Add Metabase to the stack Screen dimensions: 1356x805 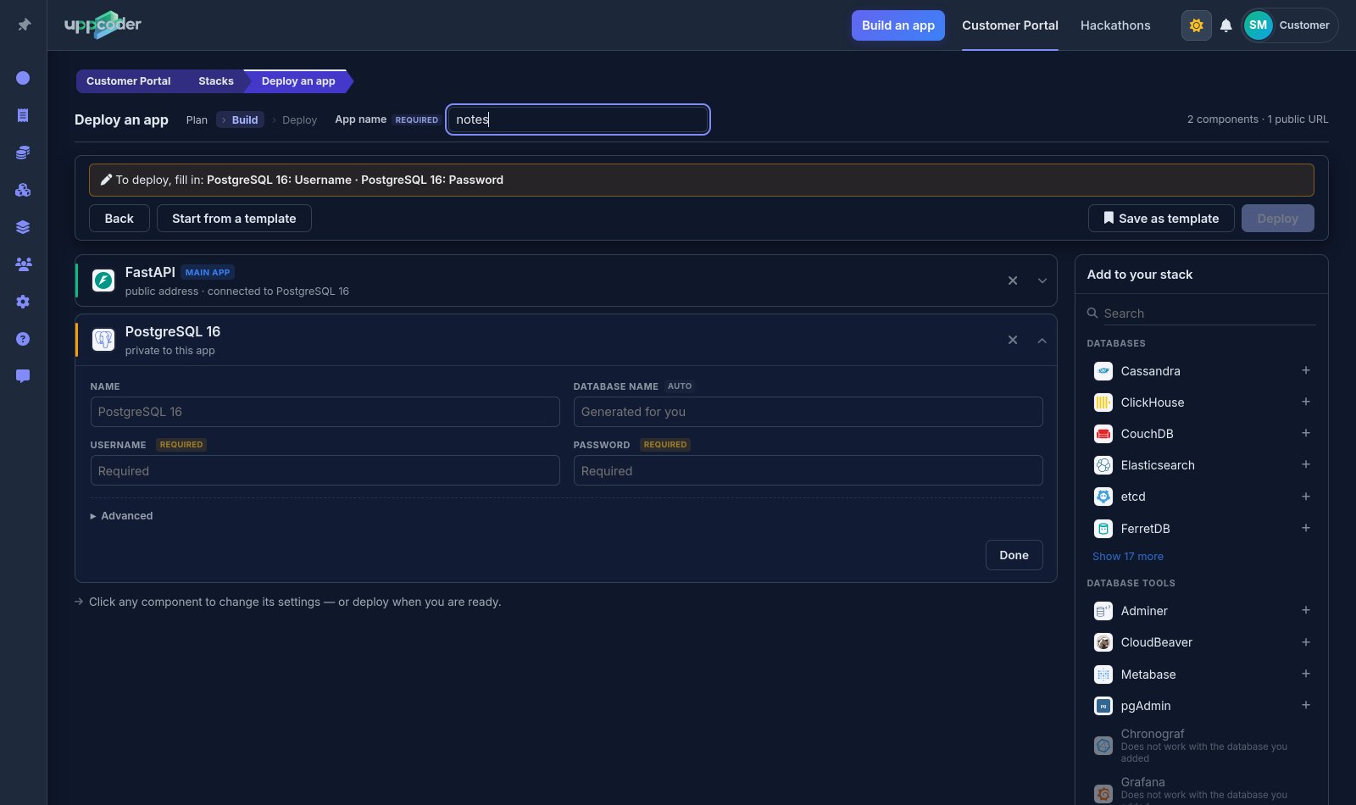[1306, 674]
